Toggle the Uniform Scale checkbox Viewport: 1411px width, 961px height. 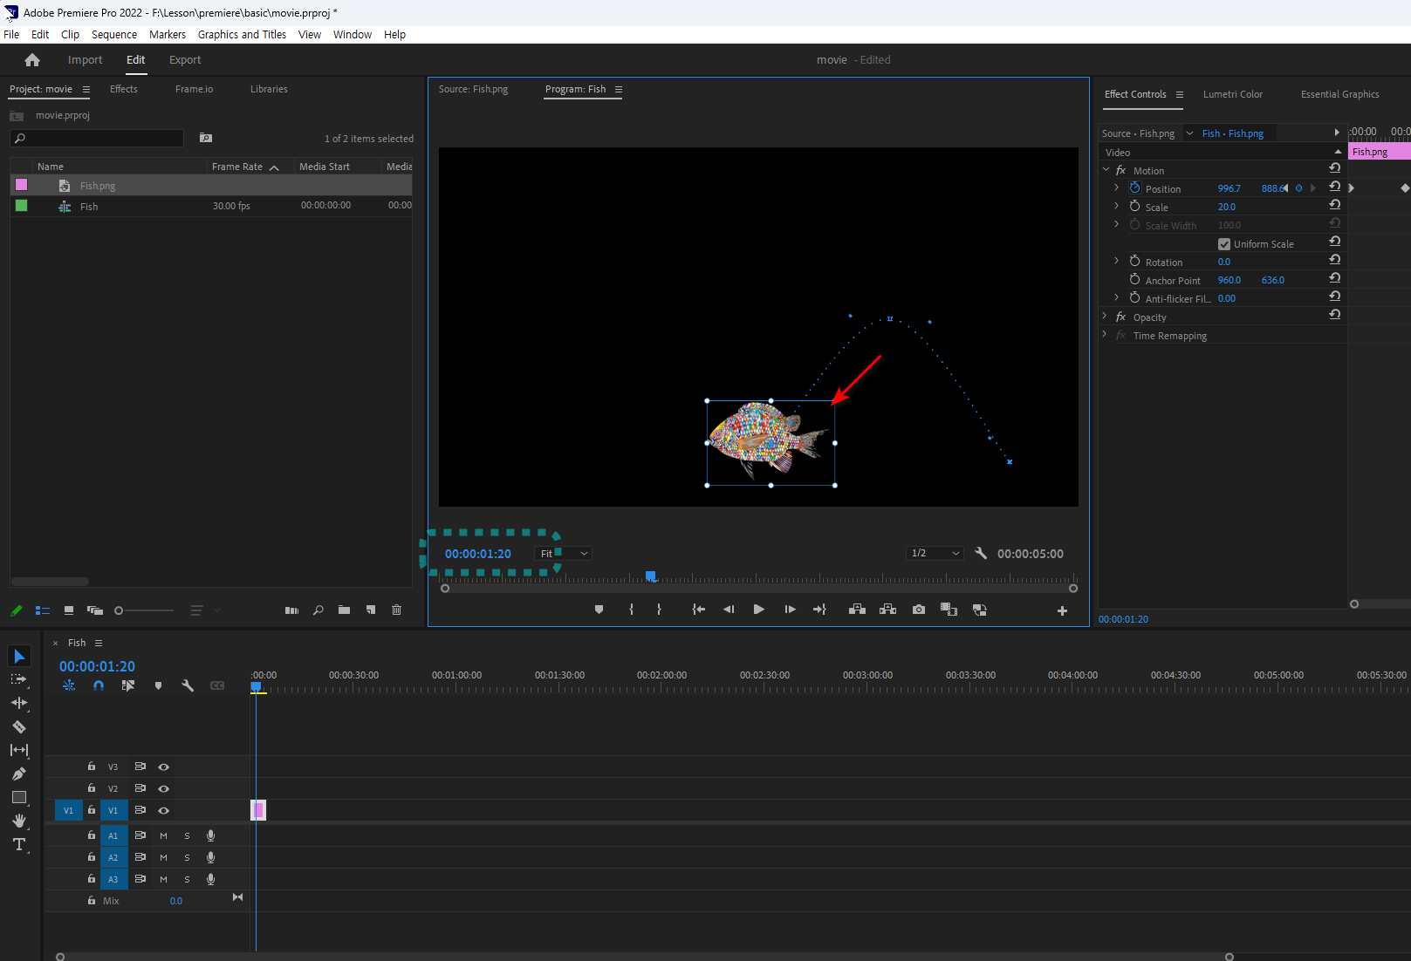(1224, 244)
